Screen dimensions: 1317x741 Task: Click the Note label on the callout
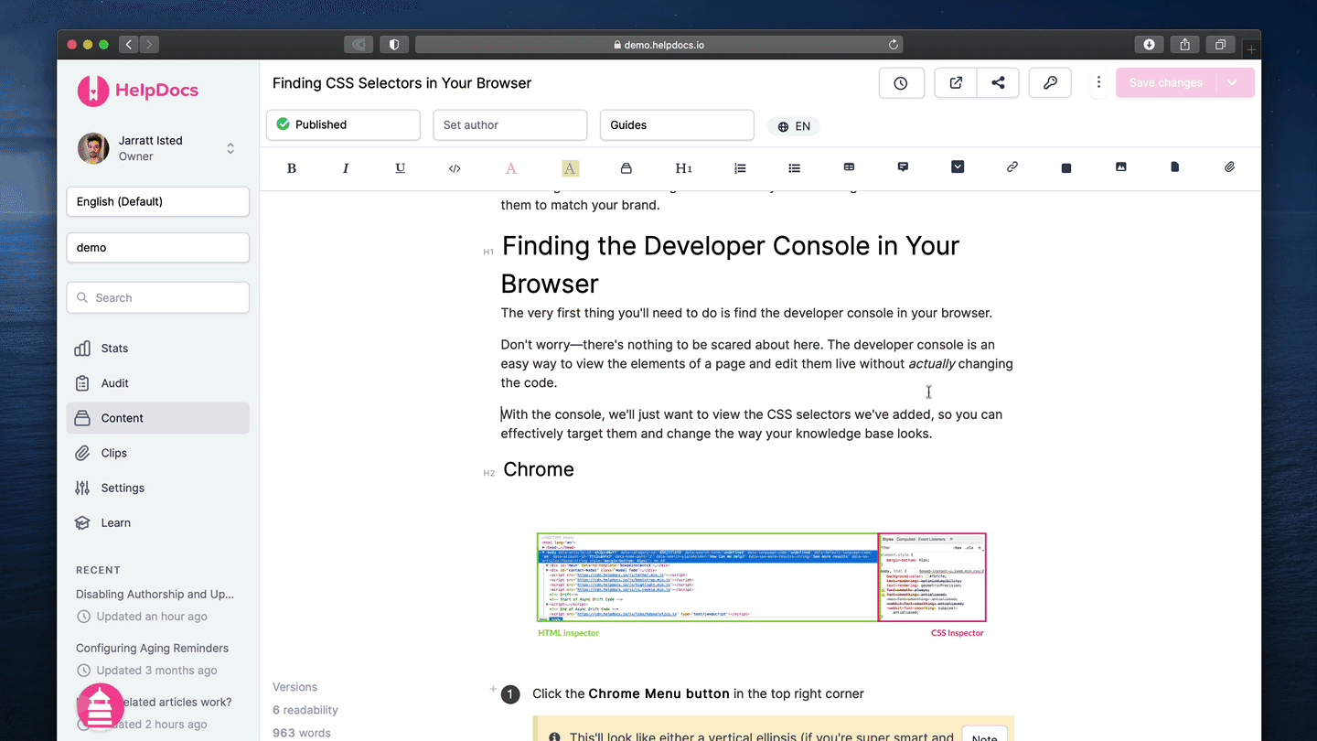(x=984, y=736)
